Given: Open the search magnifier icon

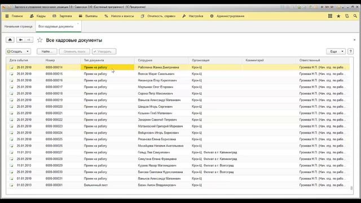Looking at the screenshot, I should click(x=355, y=16).
